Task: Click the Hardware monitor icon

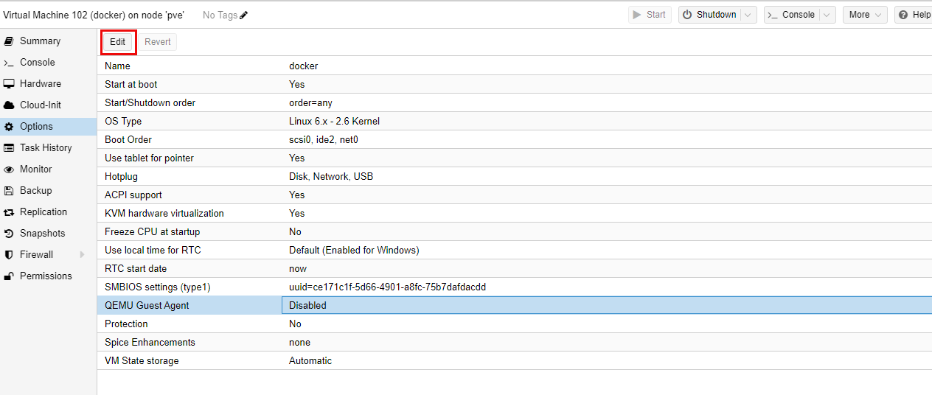Action: pyautogui.click(x=9, y=84)
